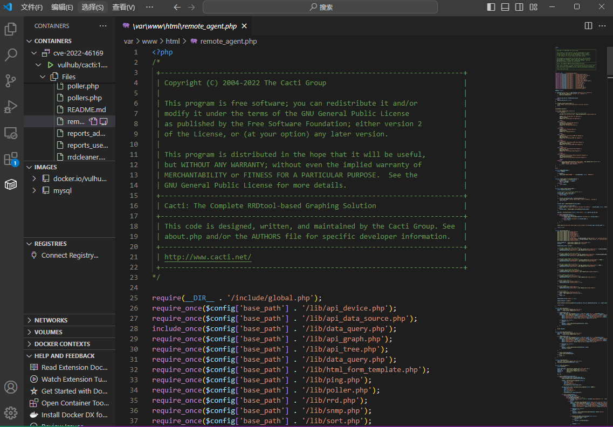Open the Accounts menu icon
The height and width of the screenshot is (427, 613).
(x=11, y=387)
